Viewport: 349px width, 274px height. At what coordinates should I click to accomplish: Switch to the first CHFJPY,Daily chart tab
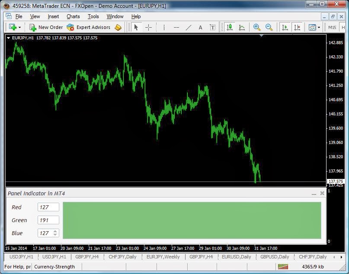click(122, 257)
